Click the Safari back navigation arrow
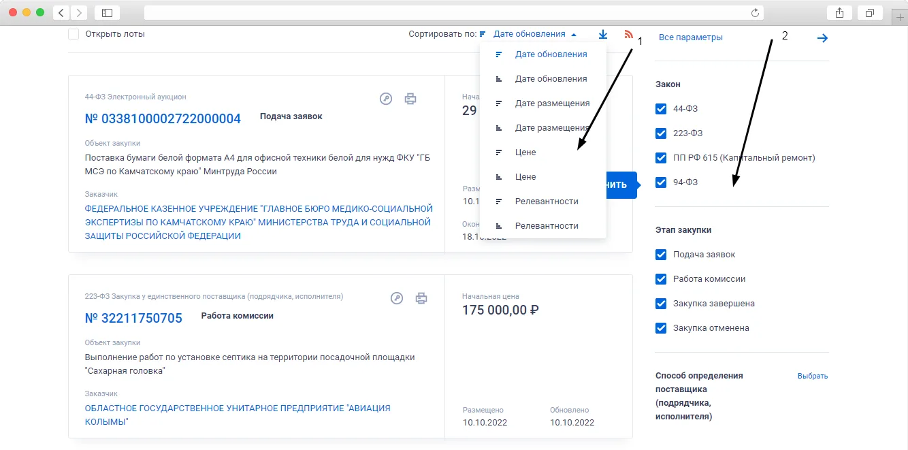 click(x=61, y=13)
